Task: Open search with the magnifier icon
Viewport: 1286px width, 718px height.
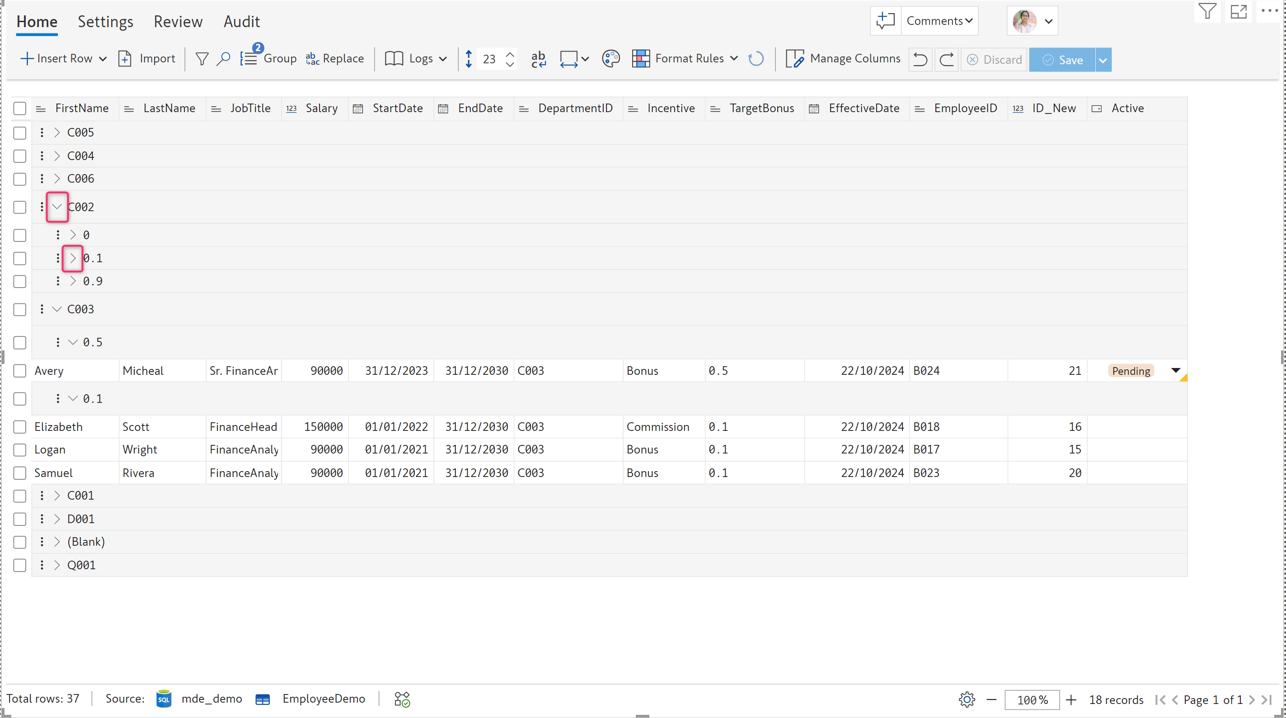Action: pyautogui.click(x=223, y=59)
